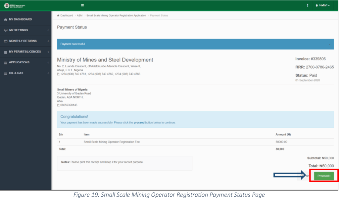Open Small Scale Mining Operator Registration breadcrumb
This screenshot has height=198, width=339.
(116, 16)
